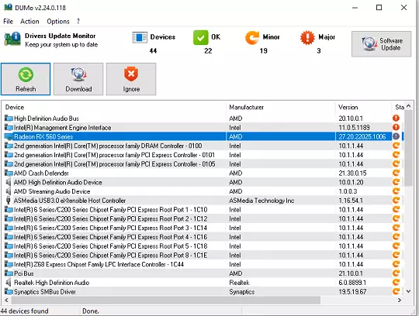Open the File menu
This screenshot has height=316, width=419.
pyautogui.click(x=8, y=22)
